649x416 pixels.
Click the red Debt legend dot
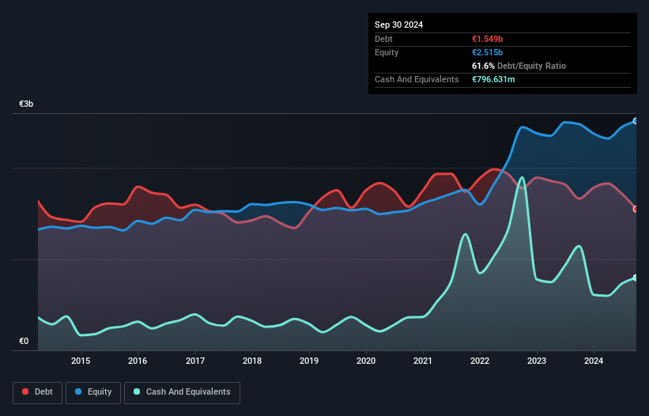click(25, 391)
